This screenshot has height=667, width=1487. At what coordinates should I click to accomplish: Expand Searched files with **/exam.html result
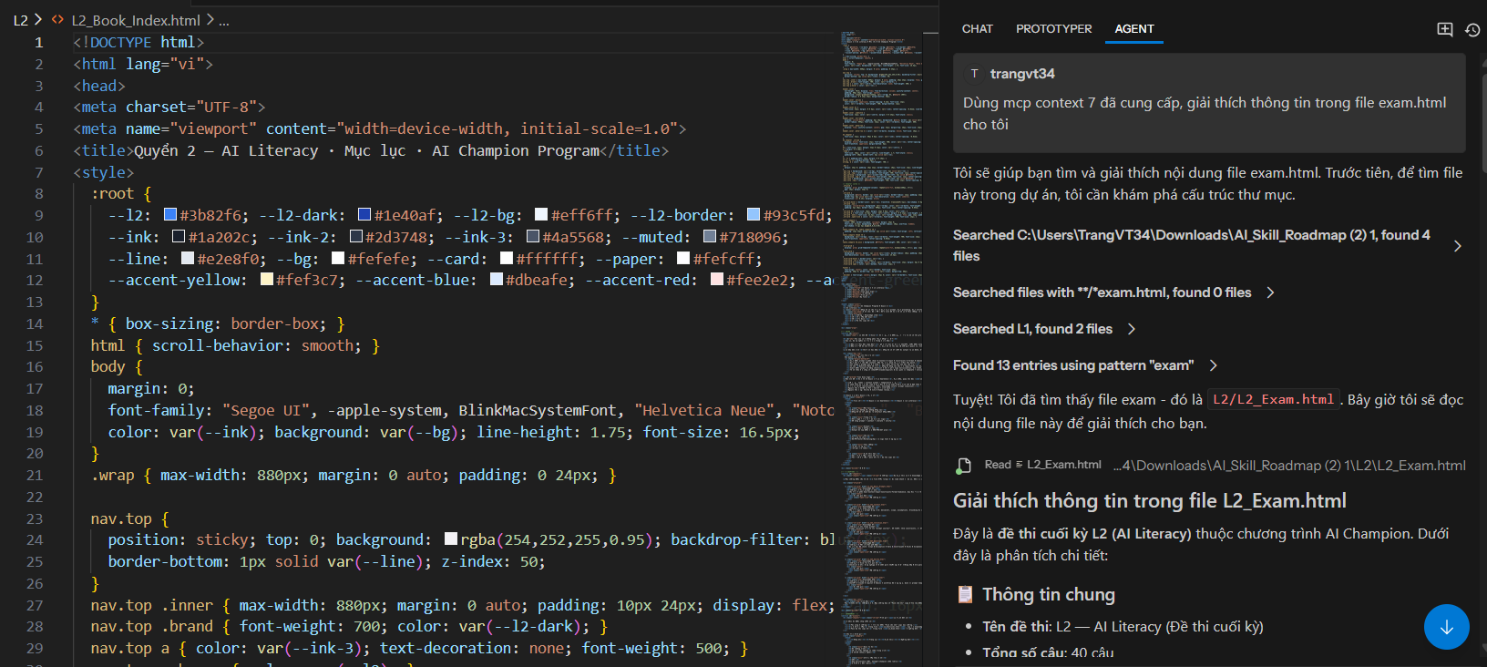(1270, 292)
